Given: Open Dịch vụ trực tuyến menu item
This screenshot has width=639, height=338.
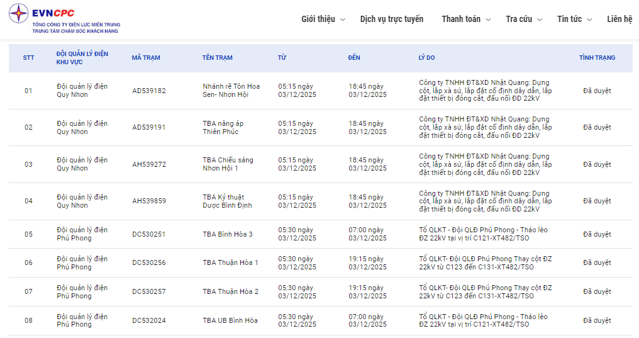Looking at the screenshot, I should (391, 19).
